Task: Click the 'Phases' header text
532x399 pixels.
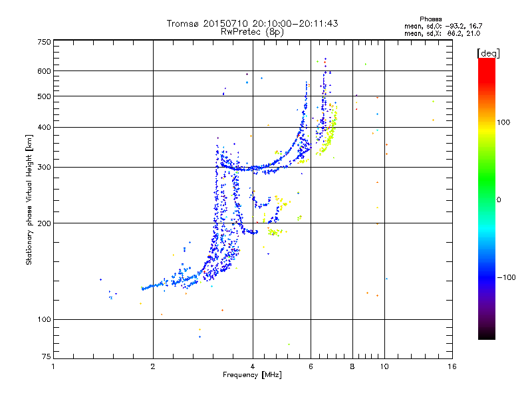Action: (430, 19)
